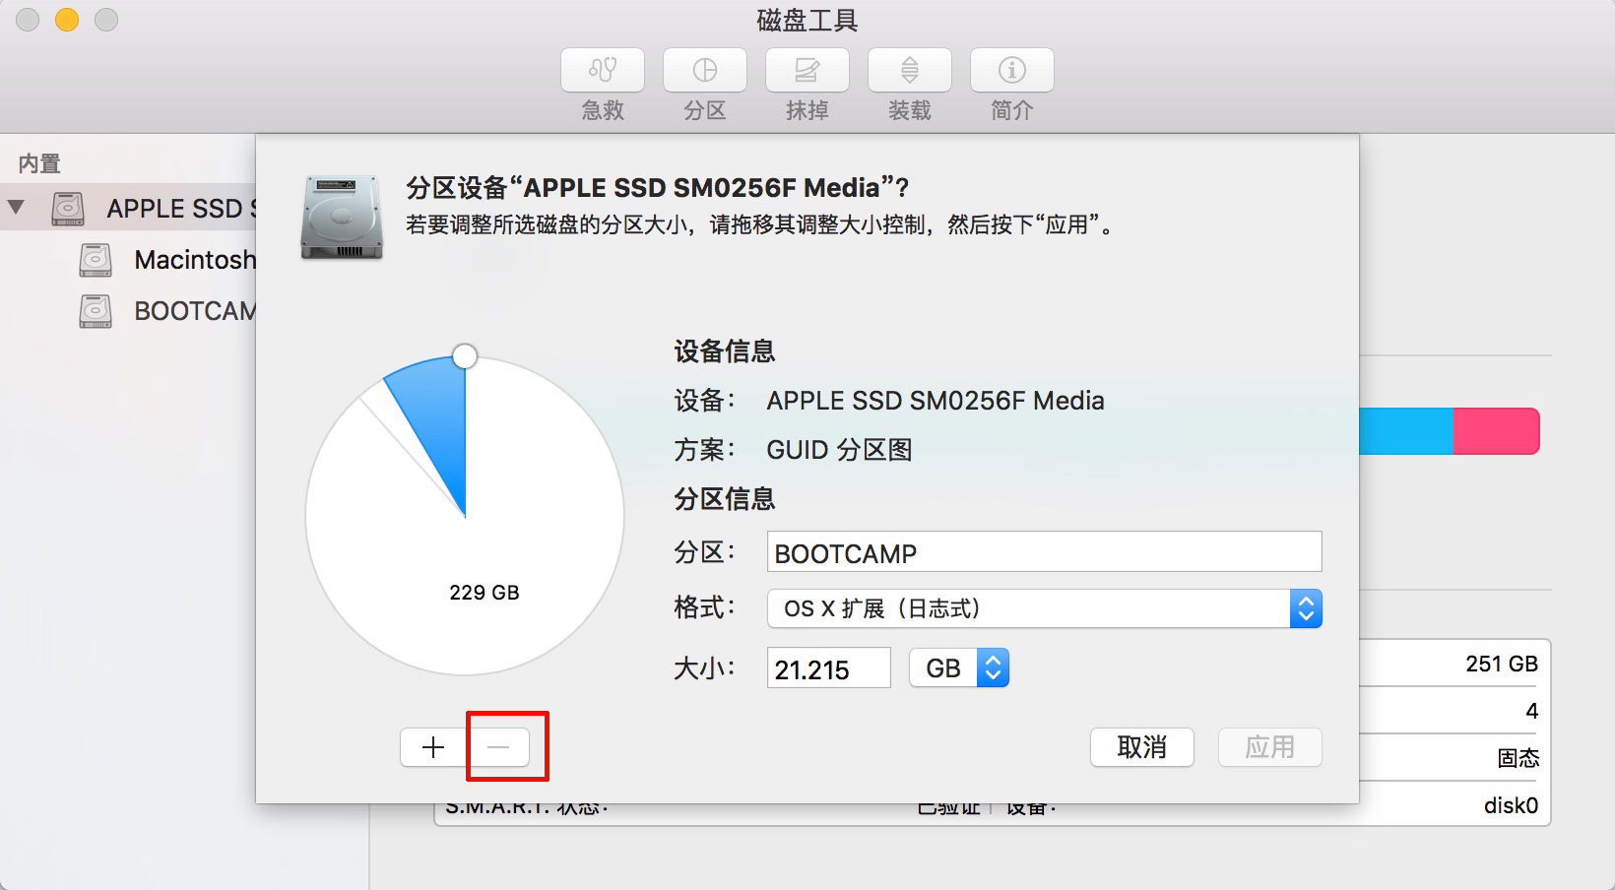Click the APPLE SSD SM0256F Media device text
This screenshot has height=890, width=1615.
pos(936,401)
